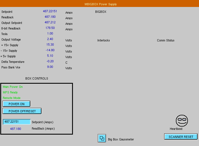Click the MPS Ready status text
This screenshot has width=199, height=146.
[10, 93]
